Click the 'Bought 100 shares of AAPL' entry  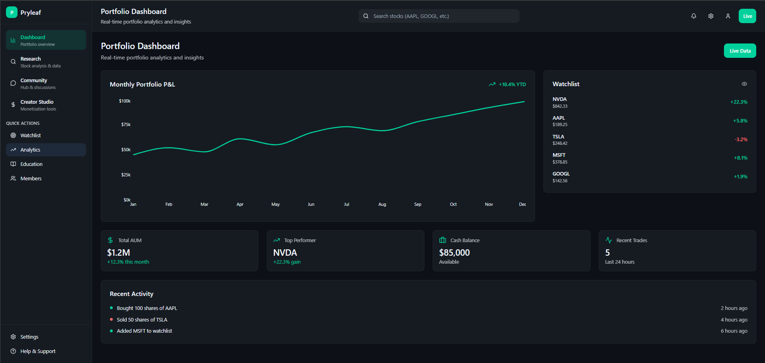tap(147, 308)
